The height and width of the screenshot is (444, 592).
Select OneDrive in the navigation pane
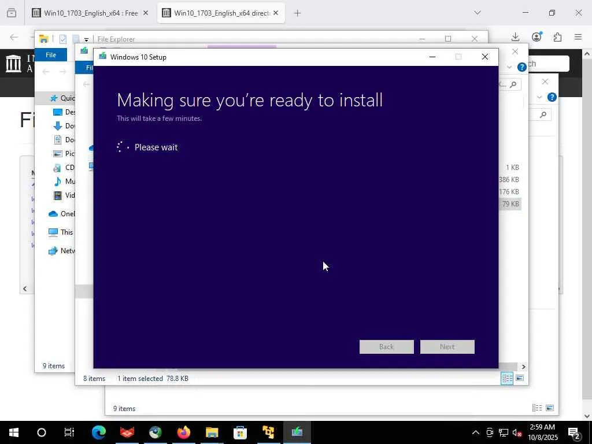62,214
